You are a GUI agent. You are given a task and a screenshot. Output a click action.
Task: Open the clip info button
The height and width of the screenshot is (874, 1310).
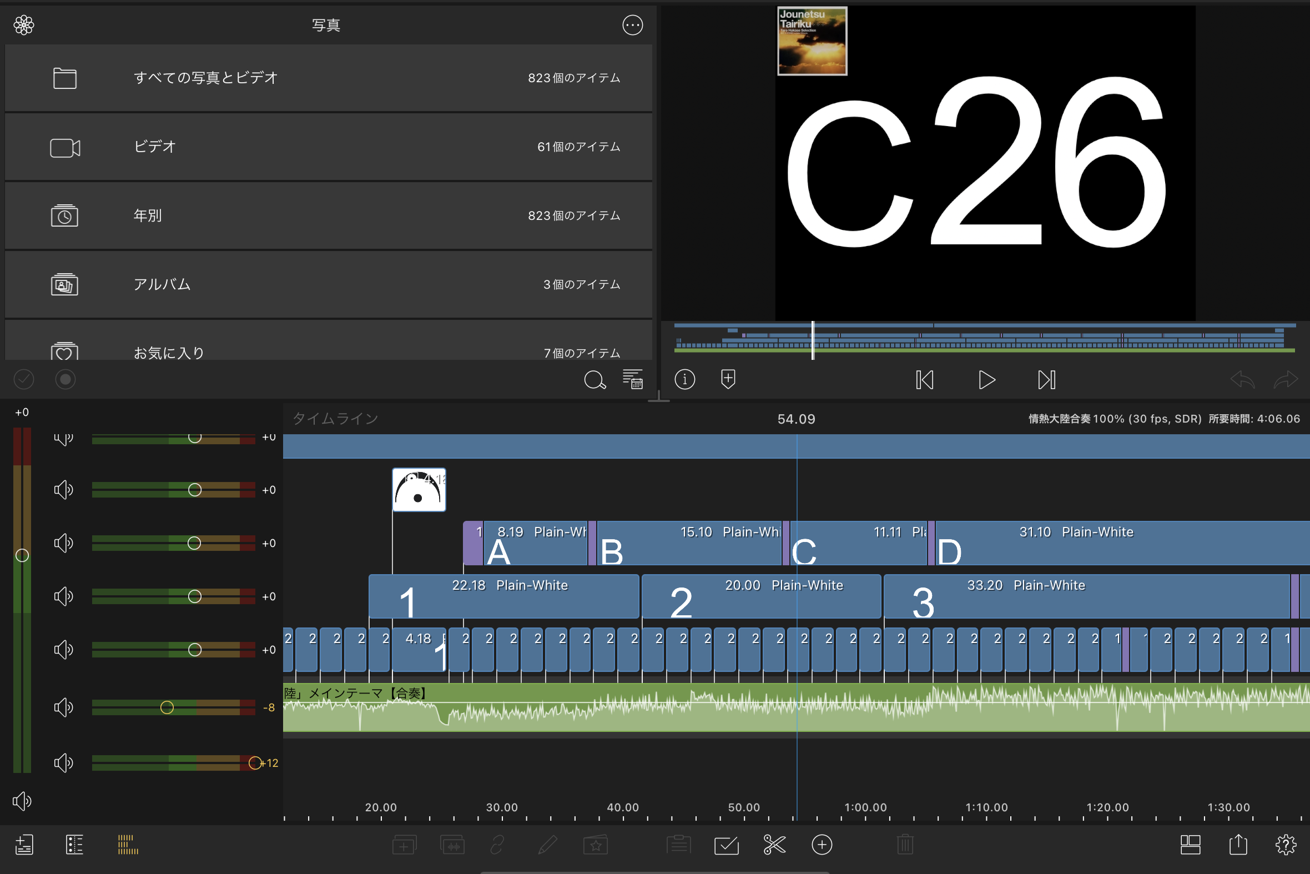(x=685, y=380)
